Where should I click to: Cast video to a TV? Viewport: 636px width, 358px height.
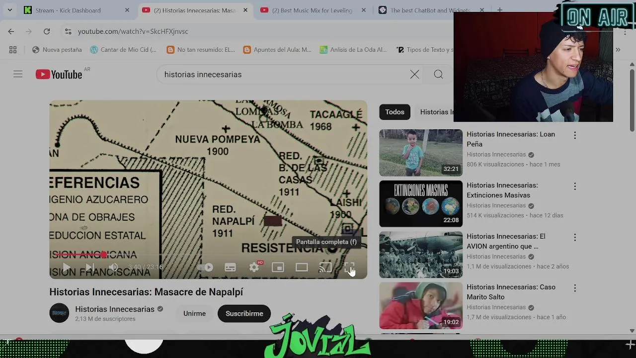325,268
